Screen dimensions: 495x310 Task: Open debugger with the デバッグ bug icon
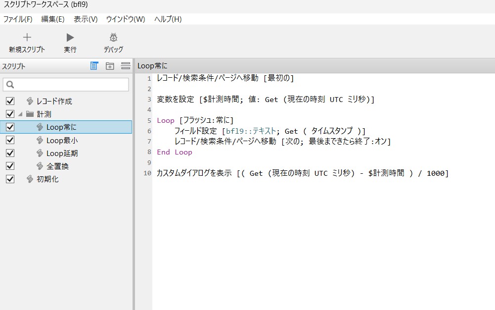coord(113,37)
